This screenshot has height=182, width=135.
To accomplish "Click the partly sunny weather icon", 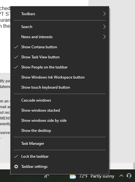I will coord(73,177).
